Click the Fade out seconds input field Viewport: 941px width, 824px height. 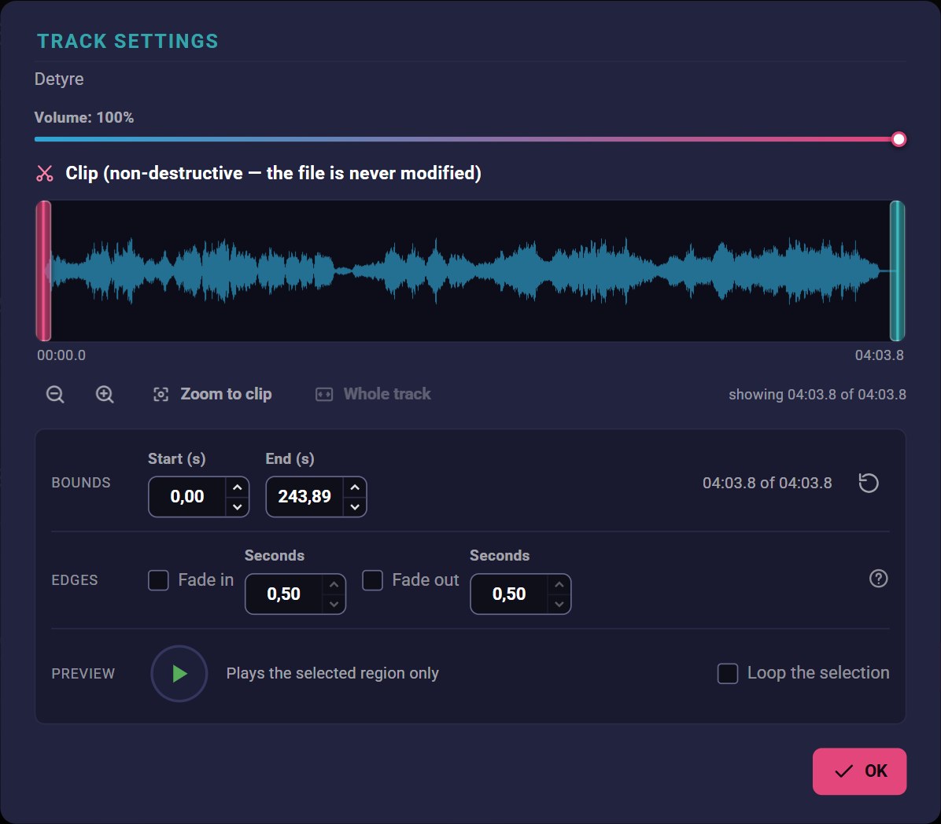509,594
